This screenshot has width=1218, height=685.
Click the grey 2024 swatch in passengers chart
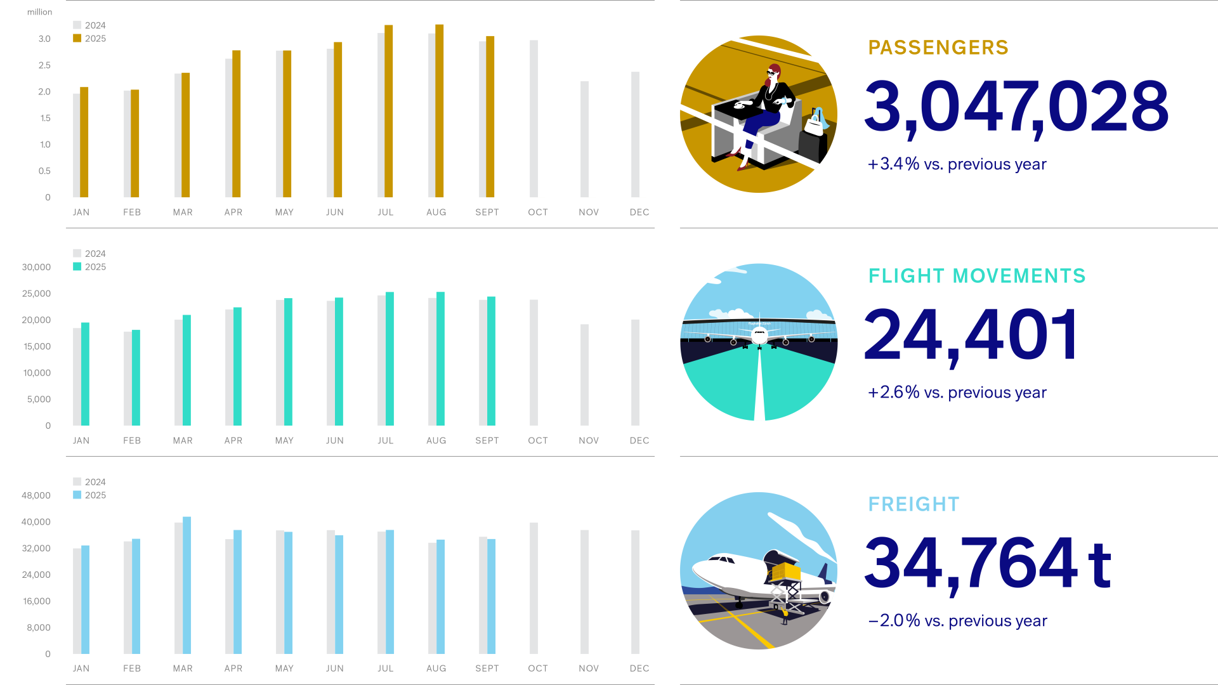coord(77,25)
